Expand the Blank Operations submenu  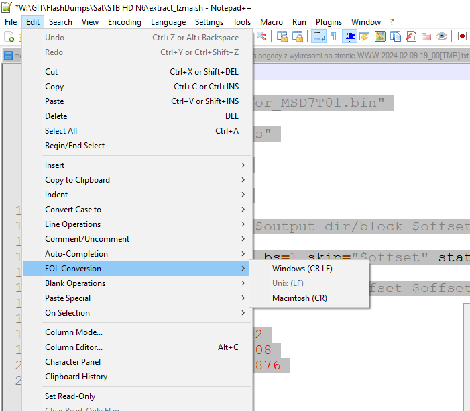pos(137,283)
